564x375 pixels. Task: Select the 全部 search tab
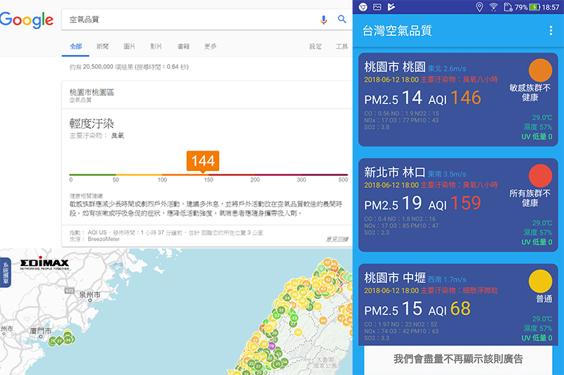tap(75, 46)
